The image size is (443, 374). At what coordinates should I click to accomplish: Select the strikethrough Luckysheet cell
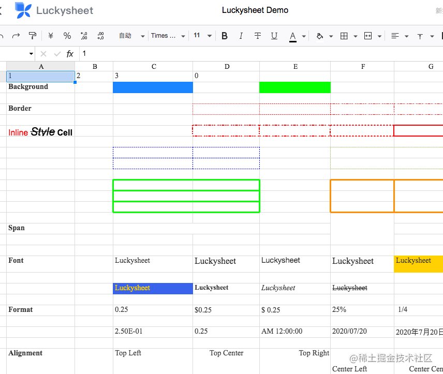point(362,289)
